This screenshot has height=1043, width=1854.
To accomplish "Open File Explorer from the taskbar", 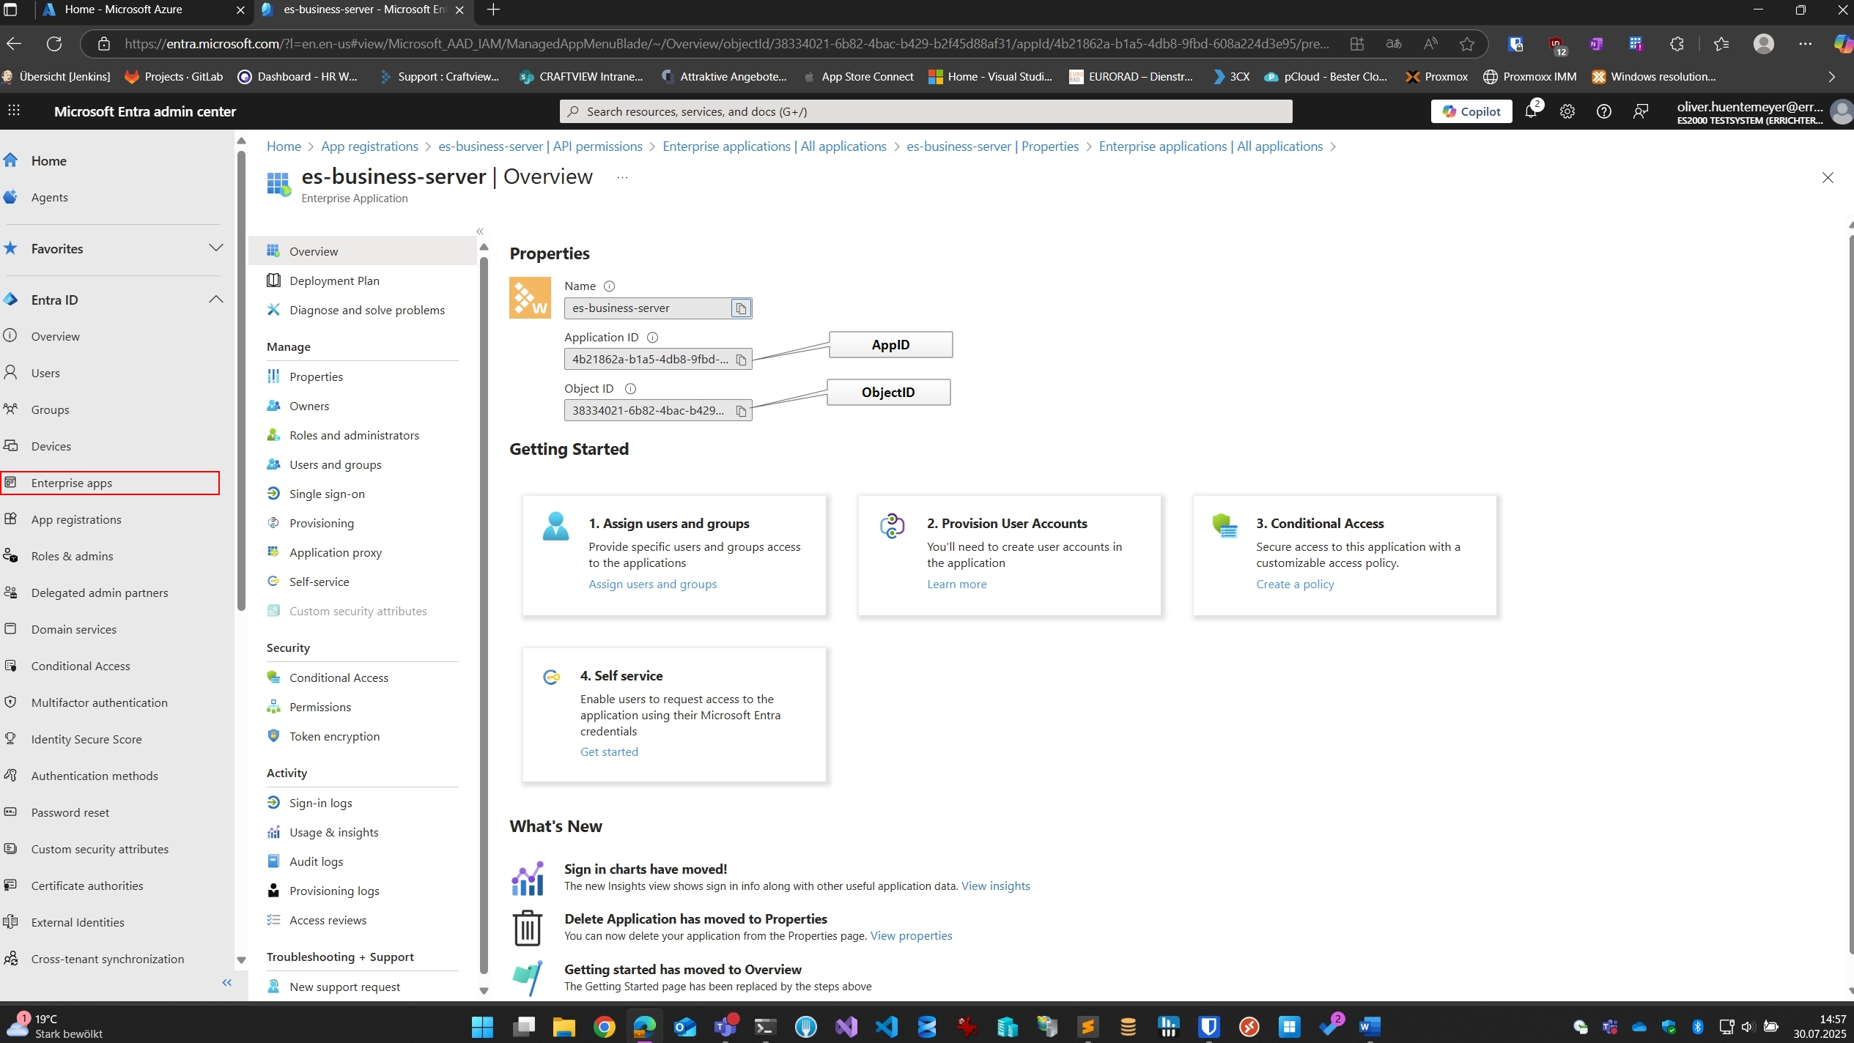I will pyautogui.click(x=564, y=1027).
